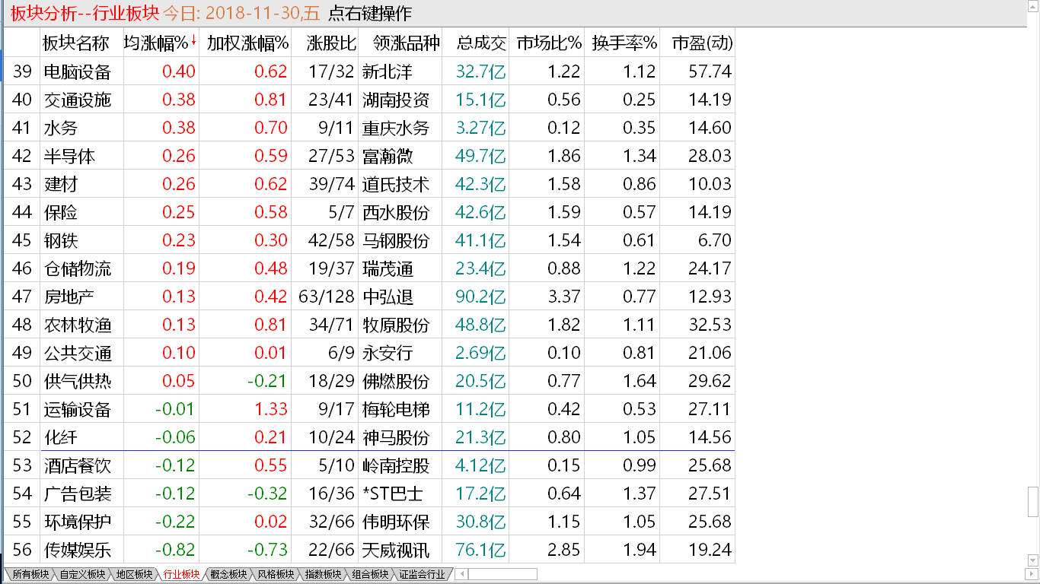The width and height of the screenshot is (1040, 584).
Task: Click leading stock 永安行
Action: pos(387,353)
